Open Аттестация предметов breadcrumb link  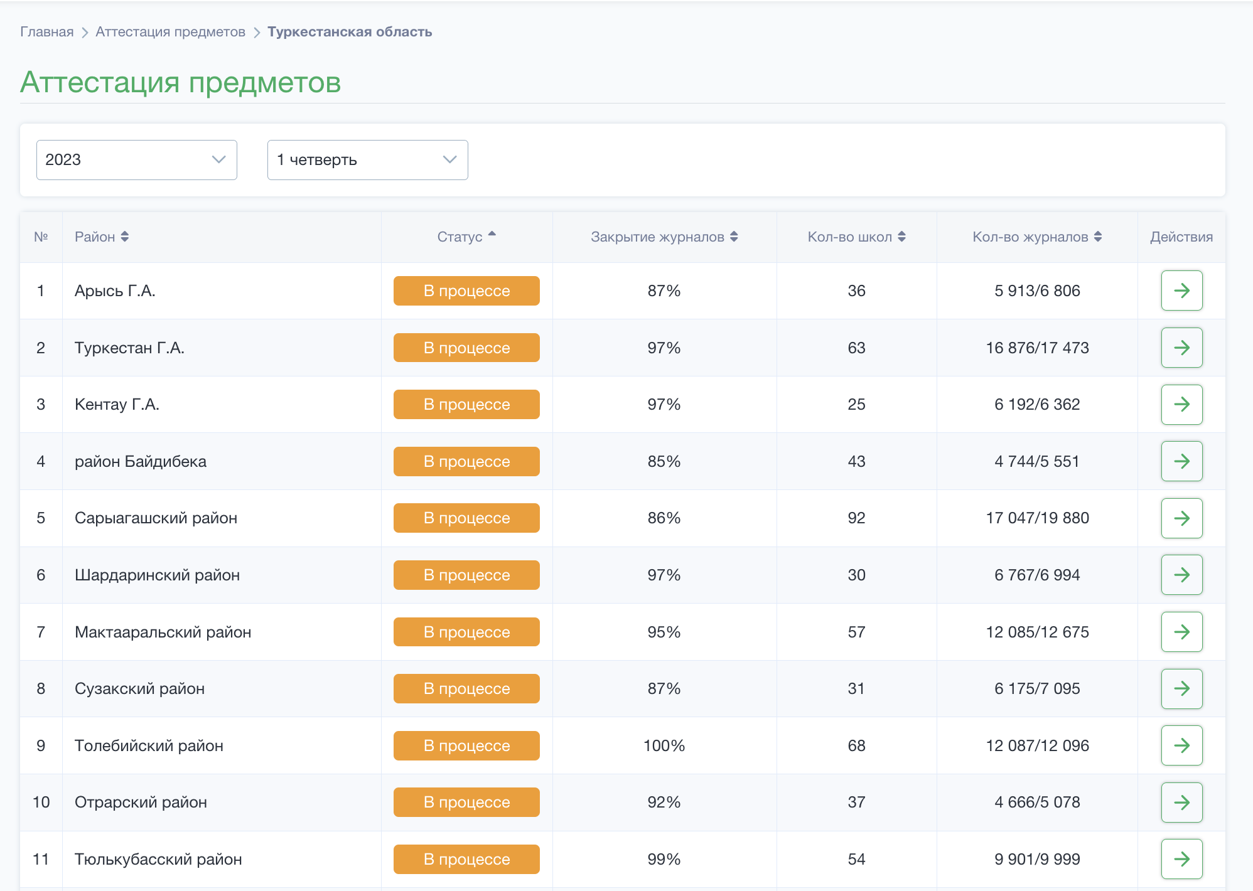click(x=171, y=32)
